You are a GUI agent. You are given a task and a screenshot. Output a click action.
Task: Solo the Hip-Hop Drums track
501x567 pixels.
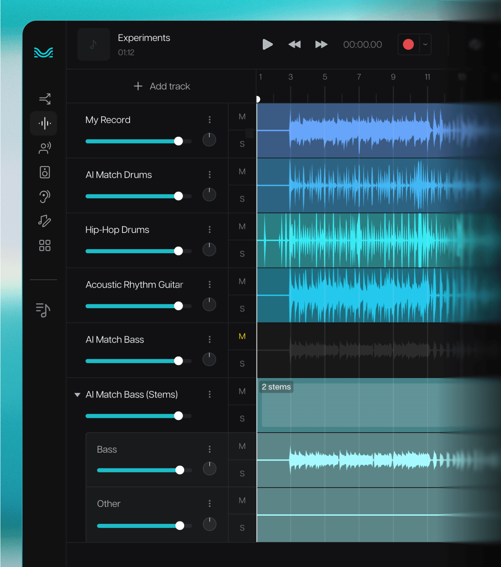(242, 254)
